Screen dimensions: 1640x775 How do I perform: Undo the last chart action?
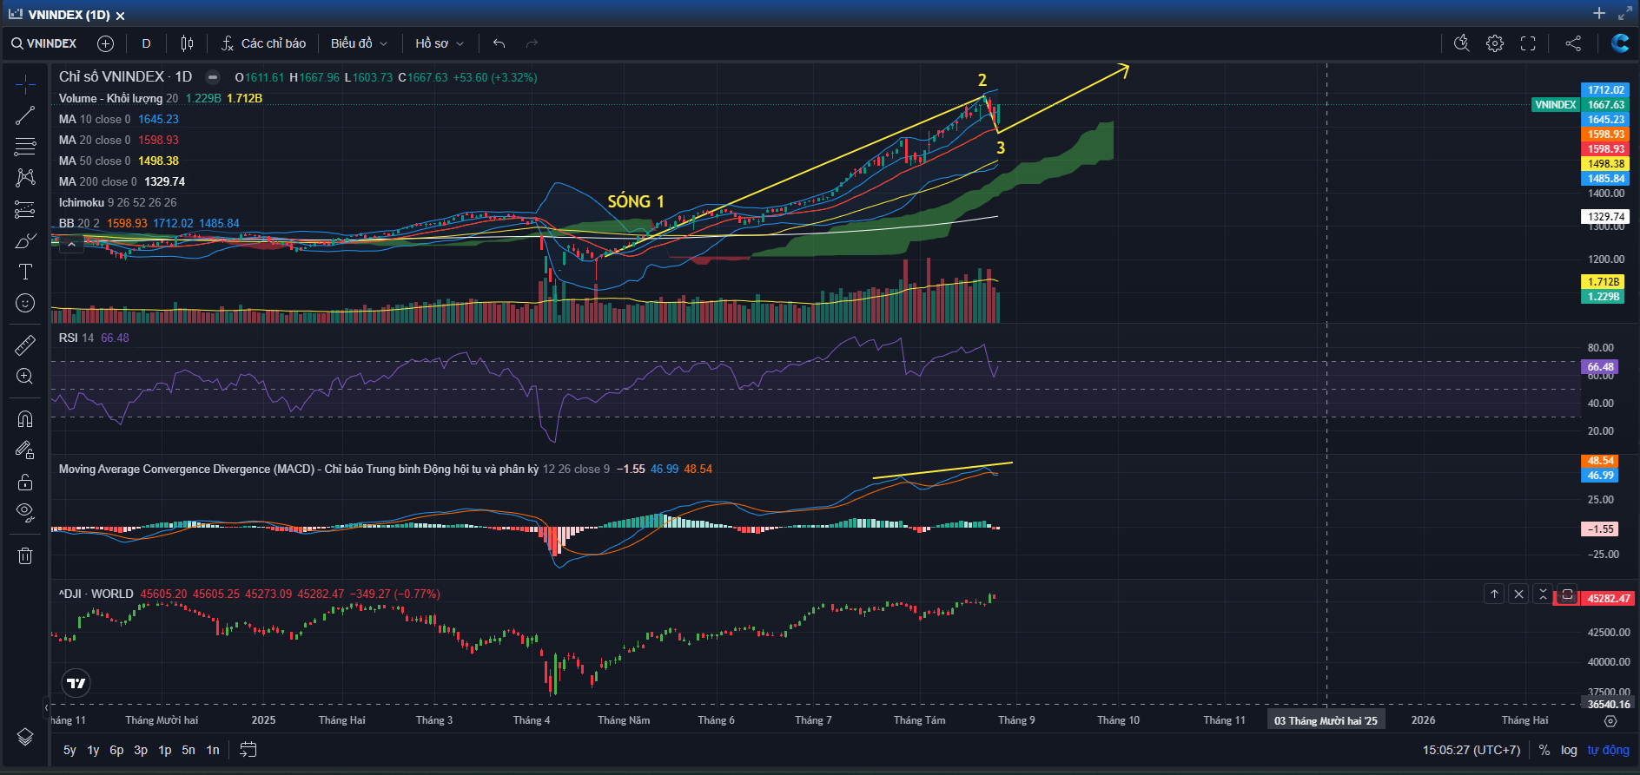point(499,43)
